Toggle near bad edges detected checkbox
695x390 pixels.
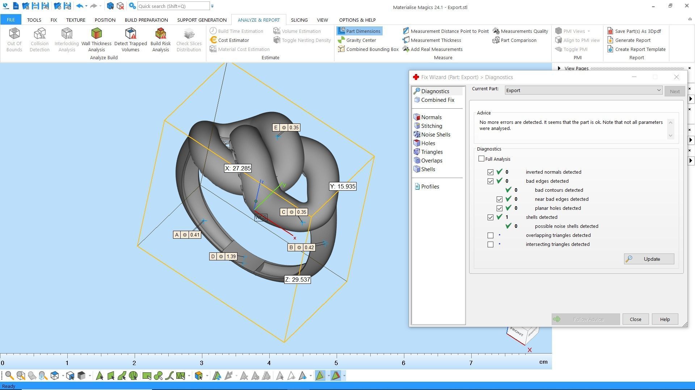(500, 199)
